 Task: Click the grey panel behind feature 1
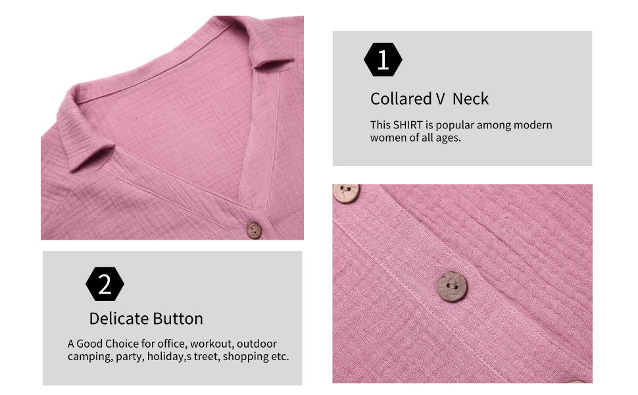(462, 98)
